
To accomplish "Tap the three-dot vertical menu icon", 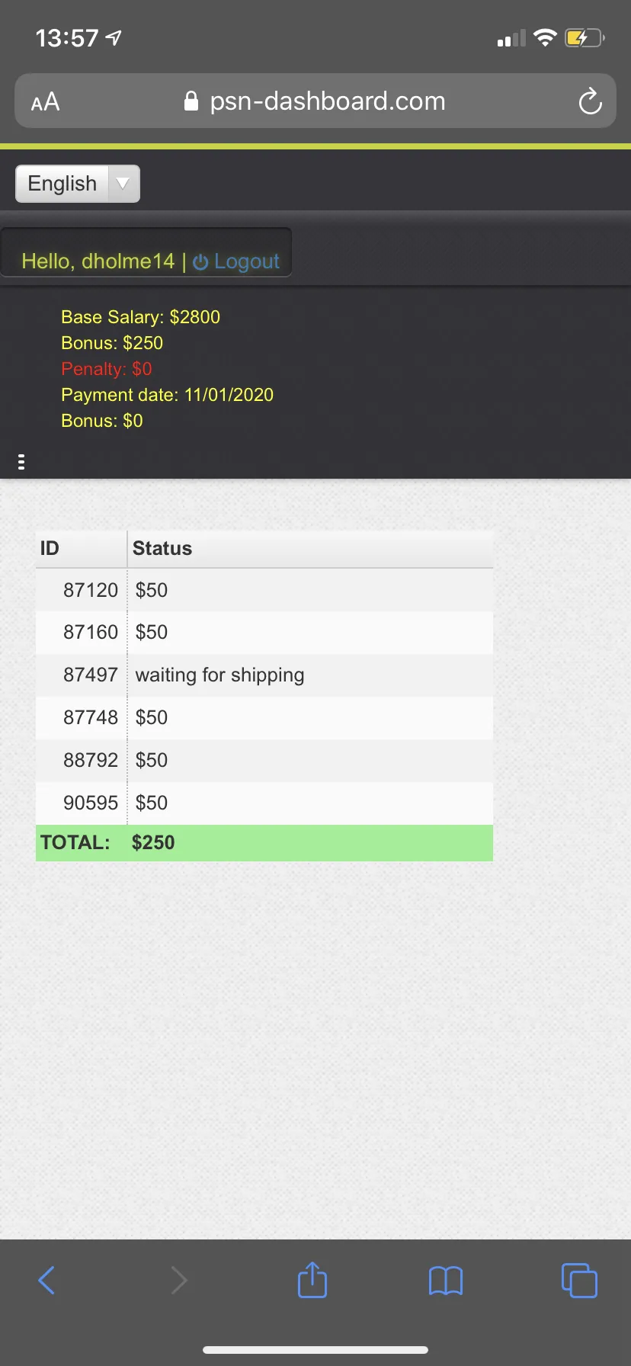I will (x=21, y=461).
